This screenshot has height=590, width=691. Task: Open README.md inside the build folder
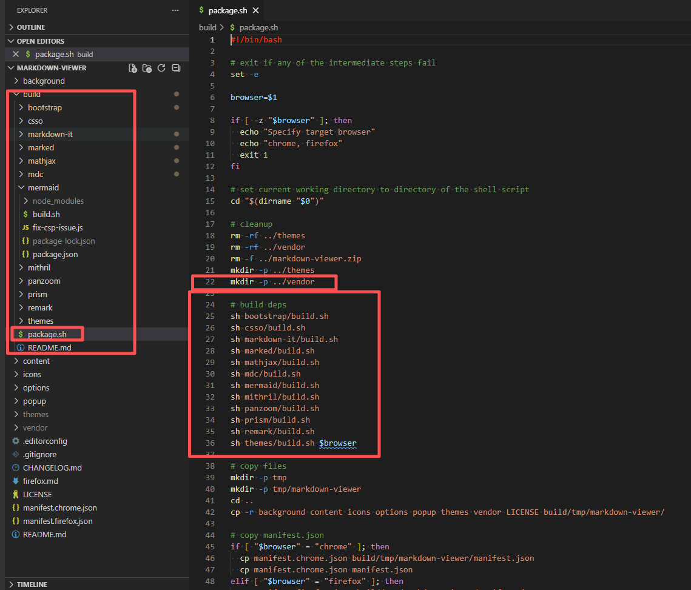97,347
